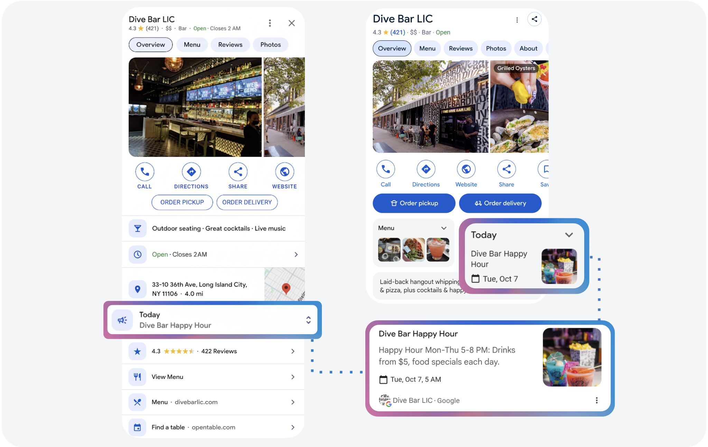Switch to the Reviews tab
Screen dimensions: 708x447
point(460,48)
